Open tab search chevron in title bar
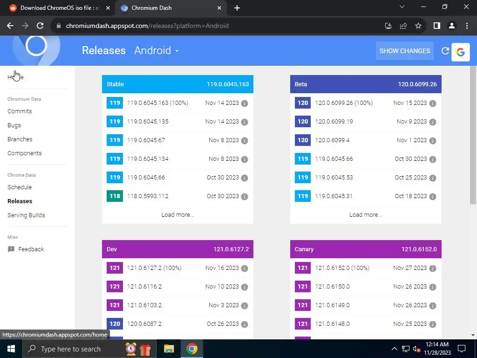The image size is (477, 358). click(x=402, y=7)
